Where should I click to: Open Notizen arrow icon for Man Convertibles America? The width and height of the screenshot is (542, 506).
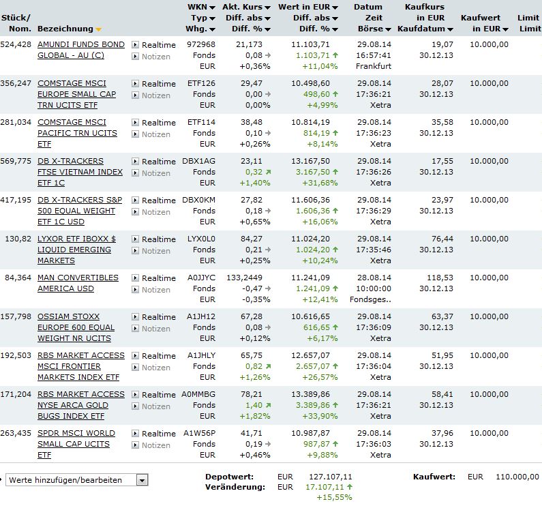[135, 290]
